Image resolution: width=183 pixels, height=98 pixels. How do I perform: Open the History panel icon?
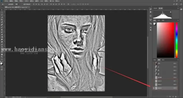tap(151, 9)
